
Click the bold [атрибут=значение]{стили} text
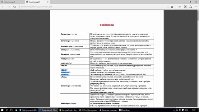(102, 92)
